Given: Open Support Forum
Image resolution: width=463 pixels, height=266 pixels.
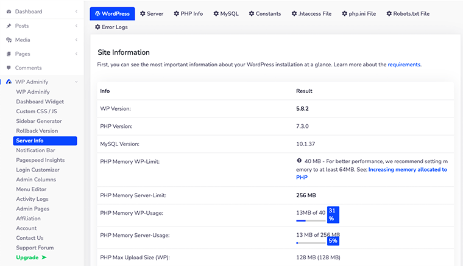Looking at the screenshot, I should tap(35, 248).
